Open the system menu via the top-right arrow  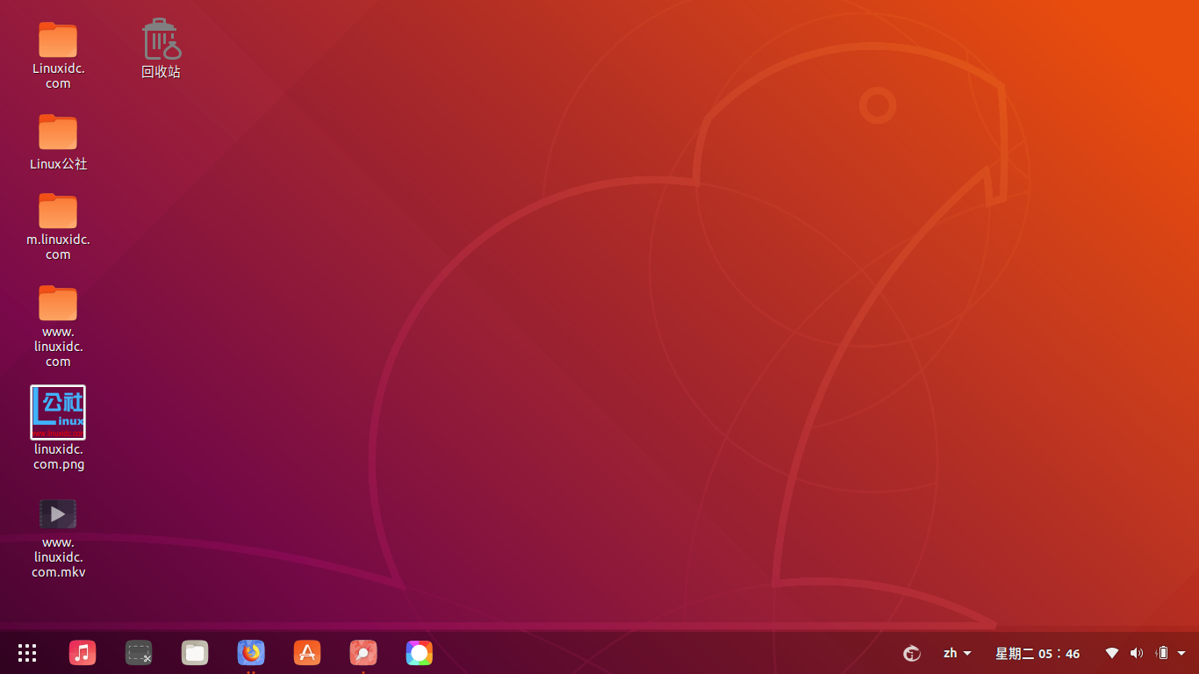pyautogui.click(x=1180, y=653)
